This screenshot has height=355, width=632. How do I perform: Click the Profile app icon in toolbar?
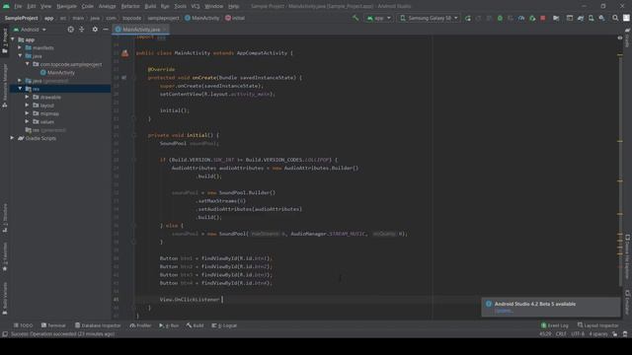521,18
